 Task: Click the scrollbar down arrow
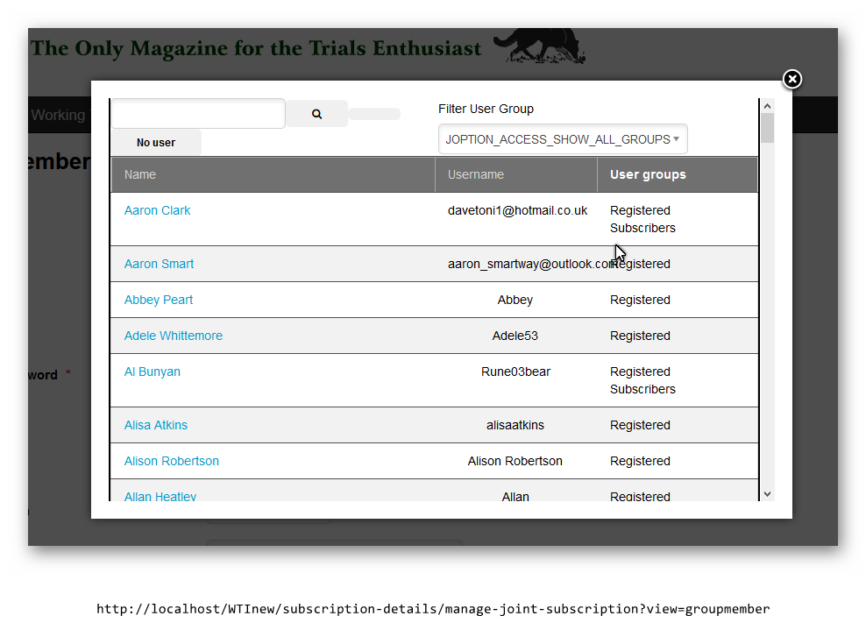tap(767, 494)
